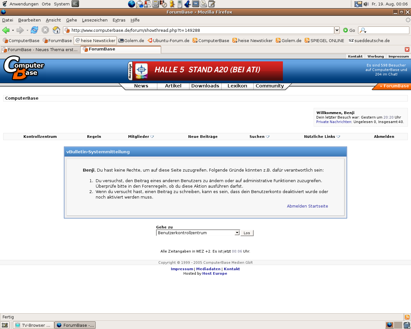
Task: Click the Los button
Action: click(247, 233)
